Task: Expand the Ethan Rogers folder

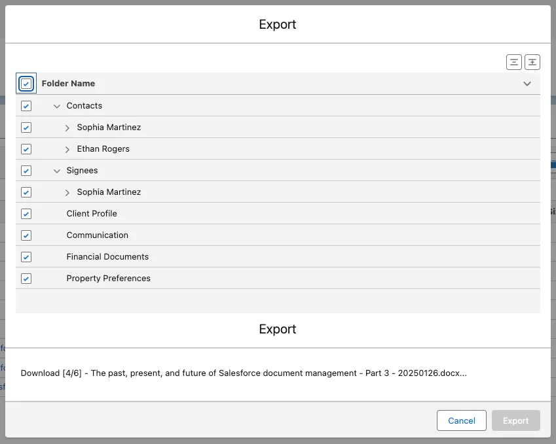Action: point(67,149)
